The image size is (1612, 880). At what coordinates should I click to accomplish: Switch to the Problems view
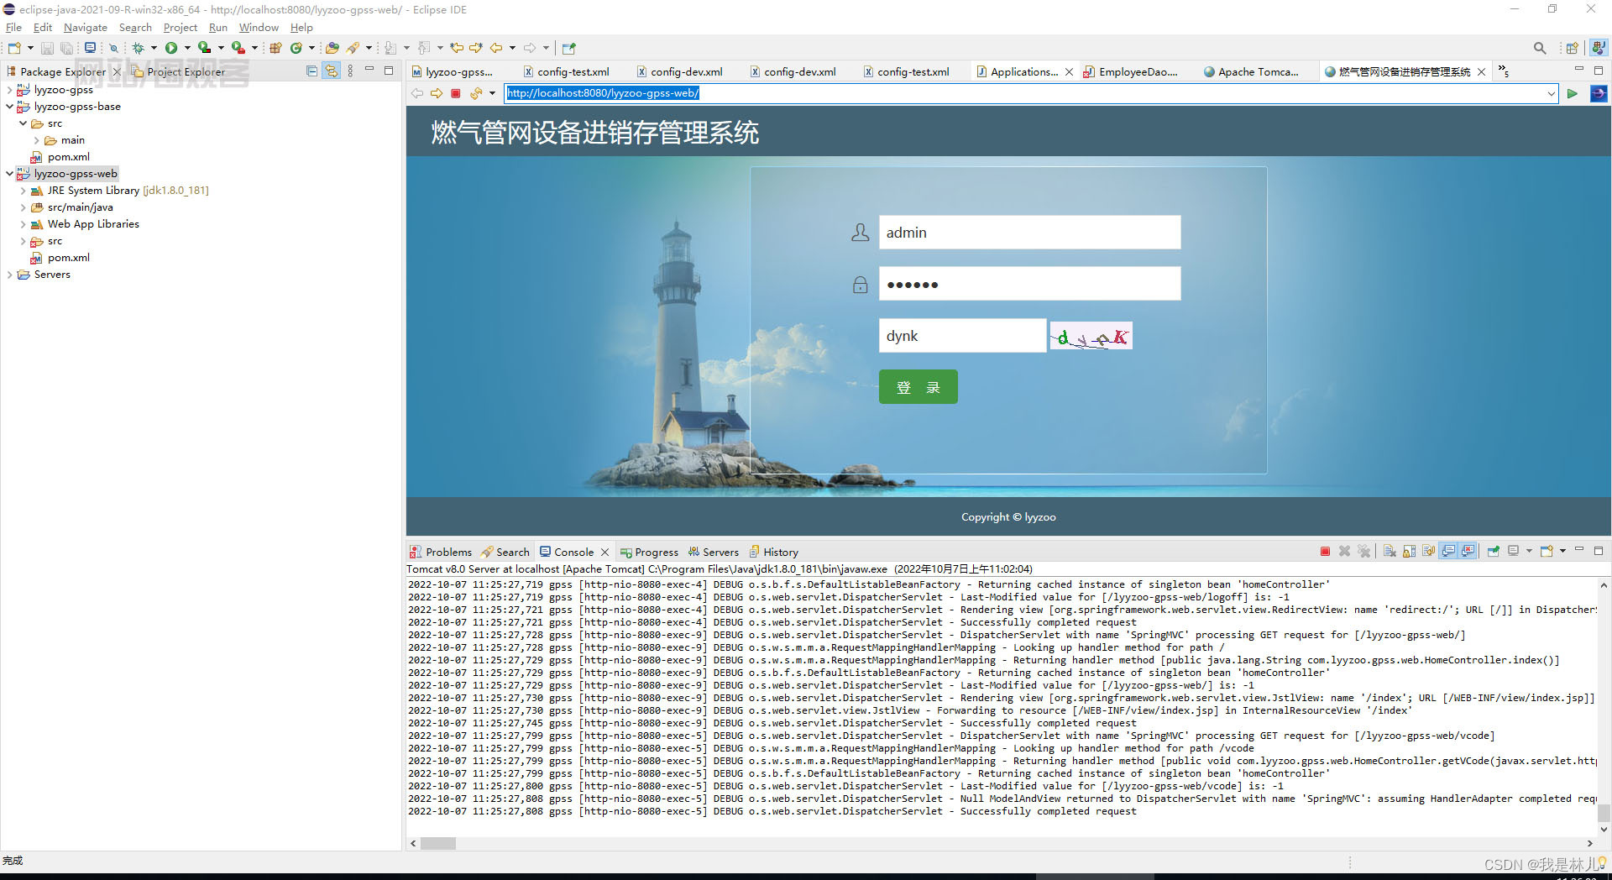point(447,552)
